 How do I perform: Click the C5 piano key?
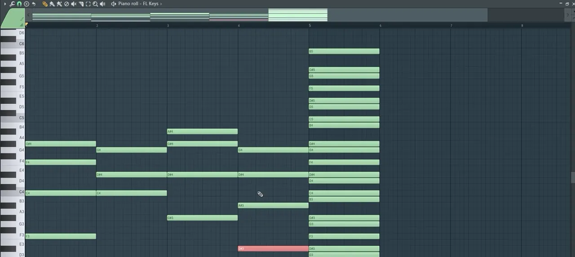pyautogui.click(x=13, y=118)
